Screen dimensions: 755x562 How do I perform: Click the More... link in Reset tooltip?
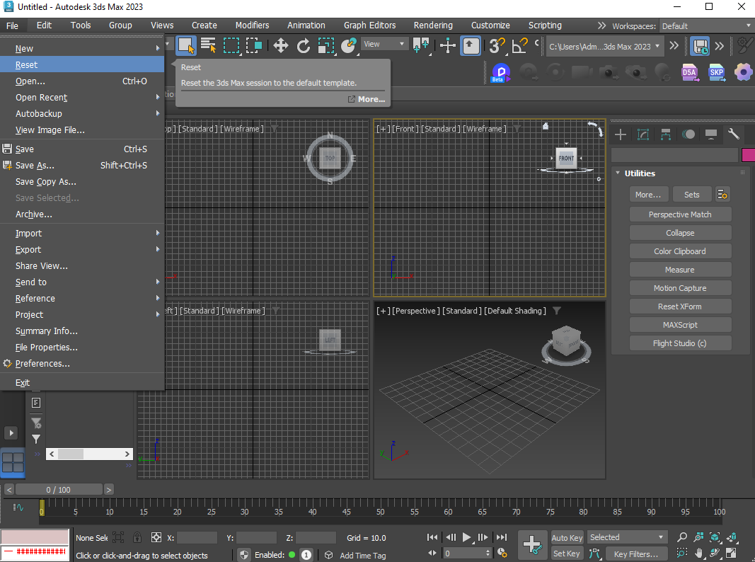pos(367,99)
